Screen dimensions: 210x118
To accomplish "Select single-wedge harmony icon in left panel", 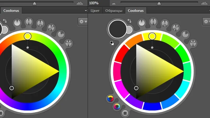I will click(17, 23).
